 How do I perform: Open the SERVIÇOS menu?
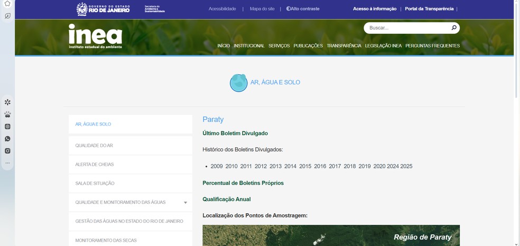(279, 46)
